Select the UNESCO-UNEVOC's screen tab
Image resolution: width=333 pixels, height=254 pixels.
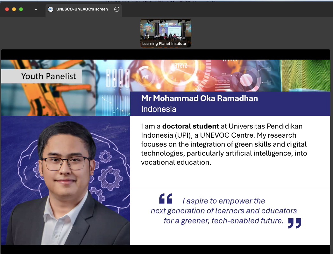click(x=83, y=10)
